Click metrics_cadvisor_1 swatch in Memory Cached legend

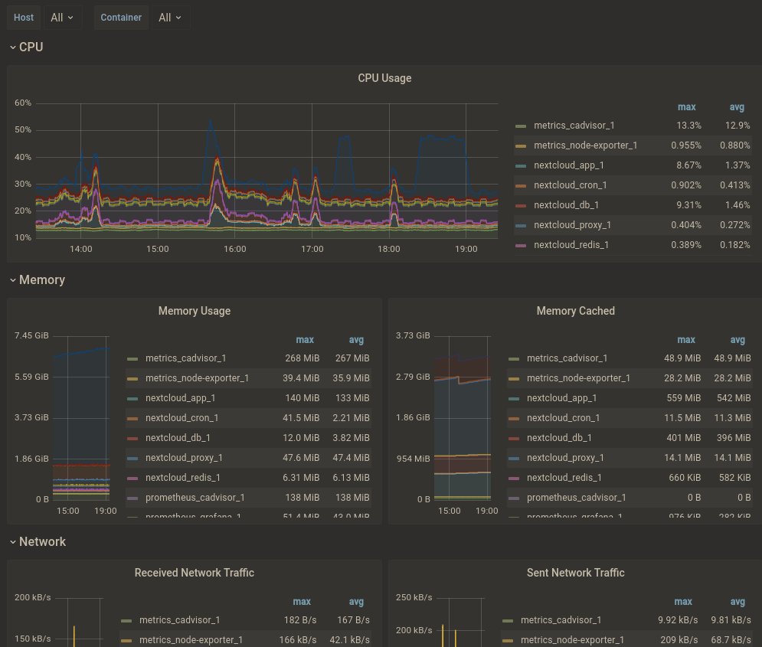point(514,359)
